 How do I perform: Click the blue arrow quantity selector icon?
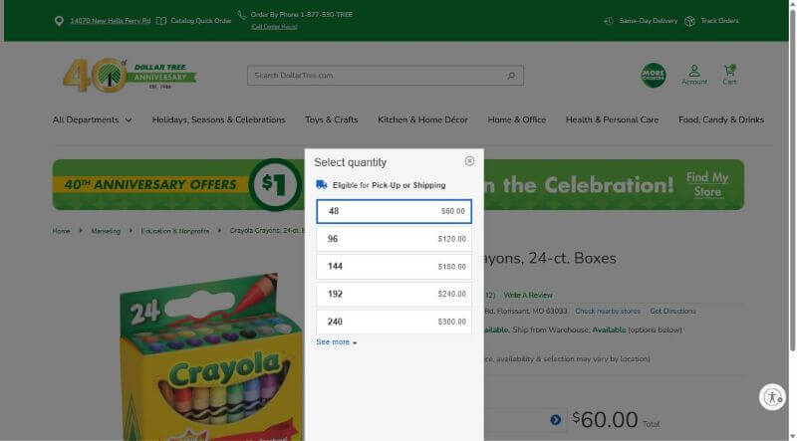click(x=555, y=420)
